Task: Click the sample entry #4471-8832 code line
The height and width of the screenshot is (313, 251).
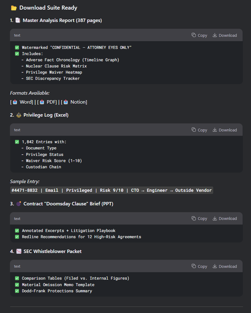Action: (x=111, y=190)
